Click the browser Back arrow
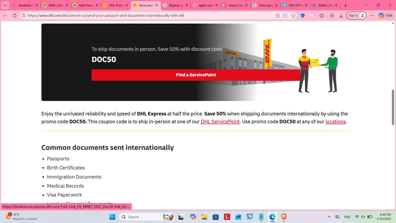Image resolution: width=396 pixels, height=223 pixels. tap(5, 16)
